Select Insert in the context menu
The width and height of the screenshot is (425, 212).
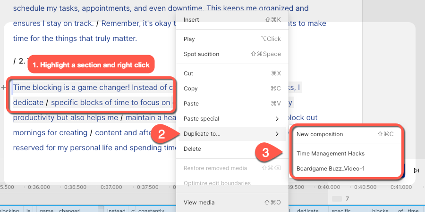[x=232, y=19]
